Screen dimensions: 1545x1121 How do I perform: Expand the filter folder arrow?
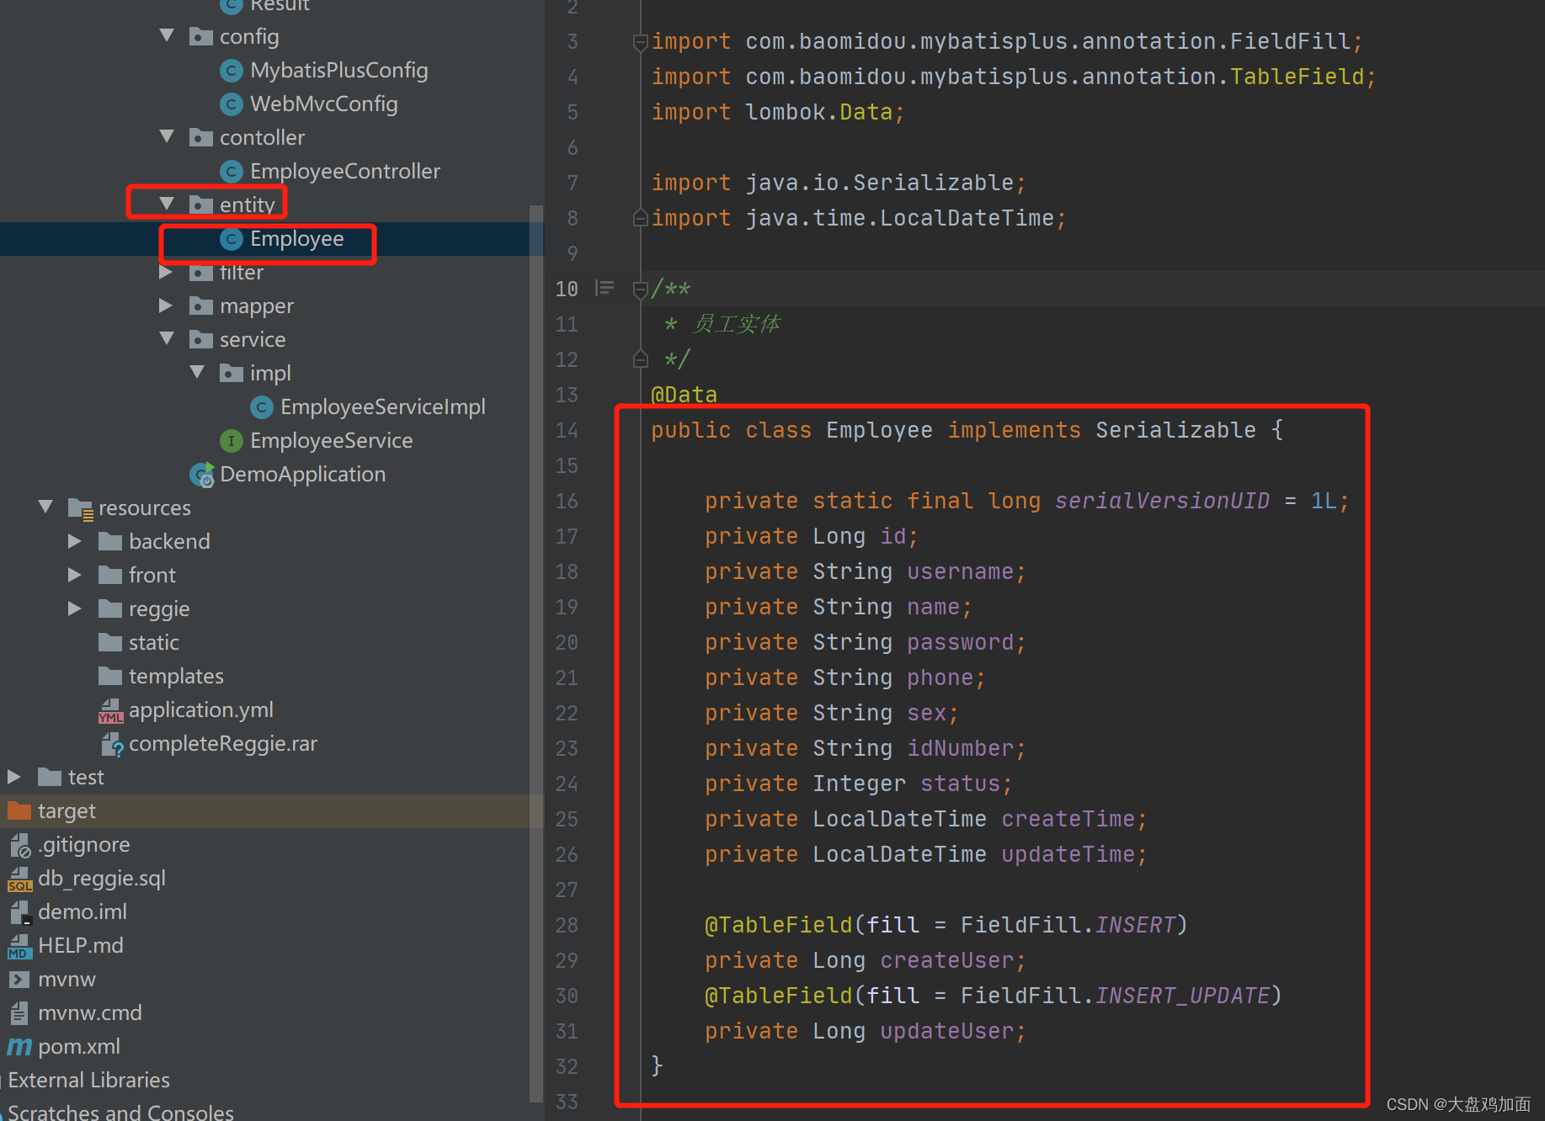(x=166, y=272)
